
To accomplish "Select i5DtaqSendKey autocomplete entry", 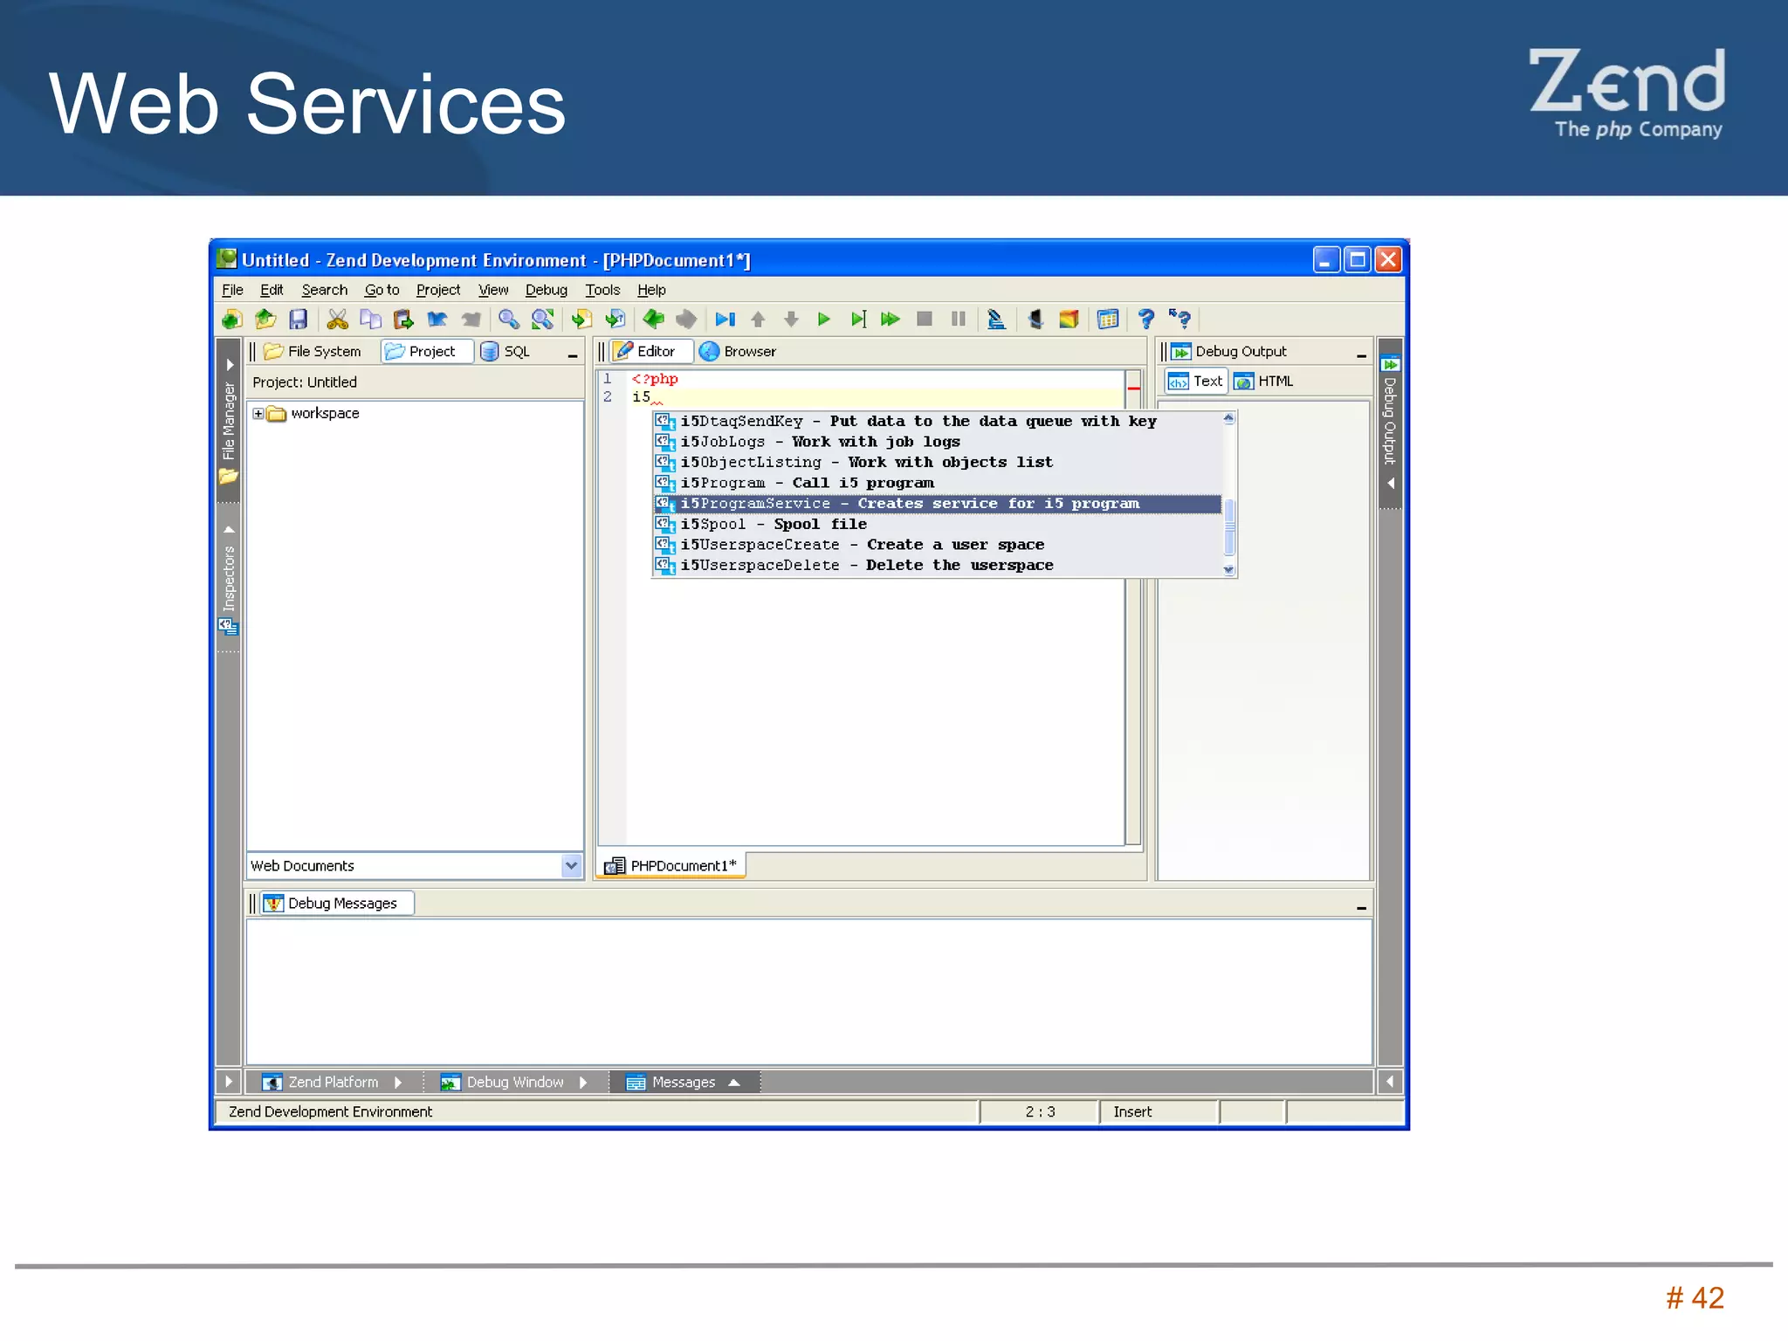I will 938,422.
